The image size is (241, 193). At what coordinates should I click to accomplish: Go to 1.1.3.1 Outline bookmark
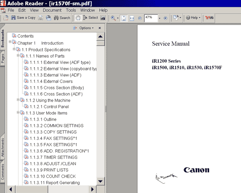pos(43,119)
